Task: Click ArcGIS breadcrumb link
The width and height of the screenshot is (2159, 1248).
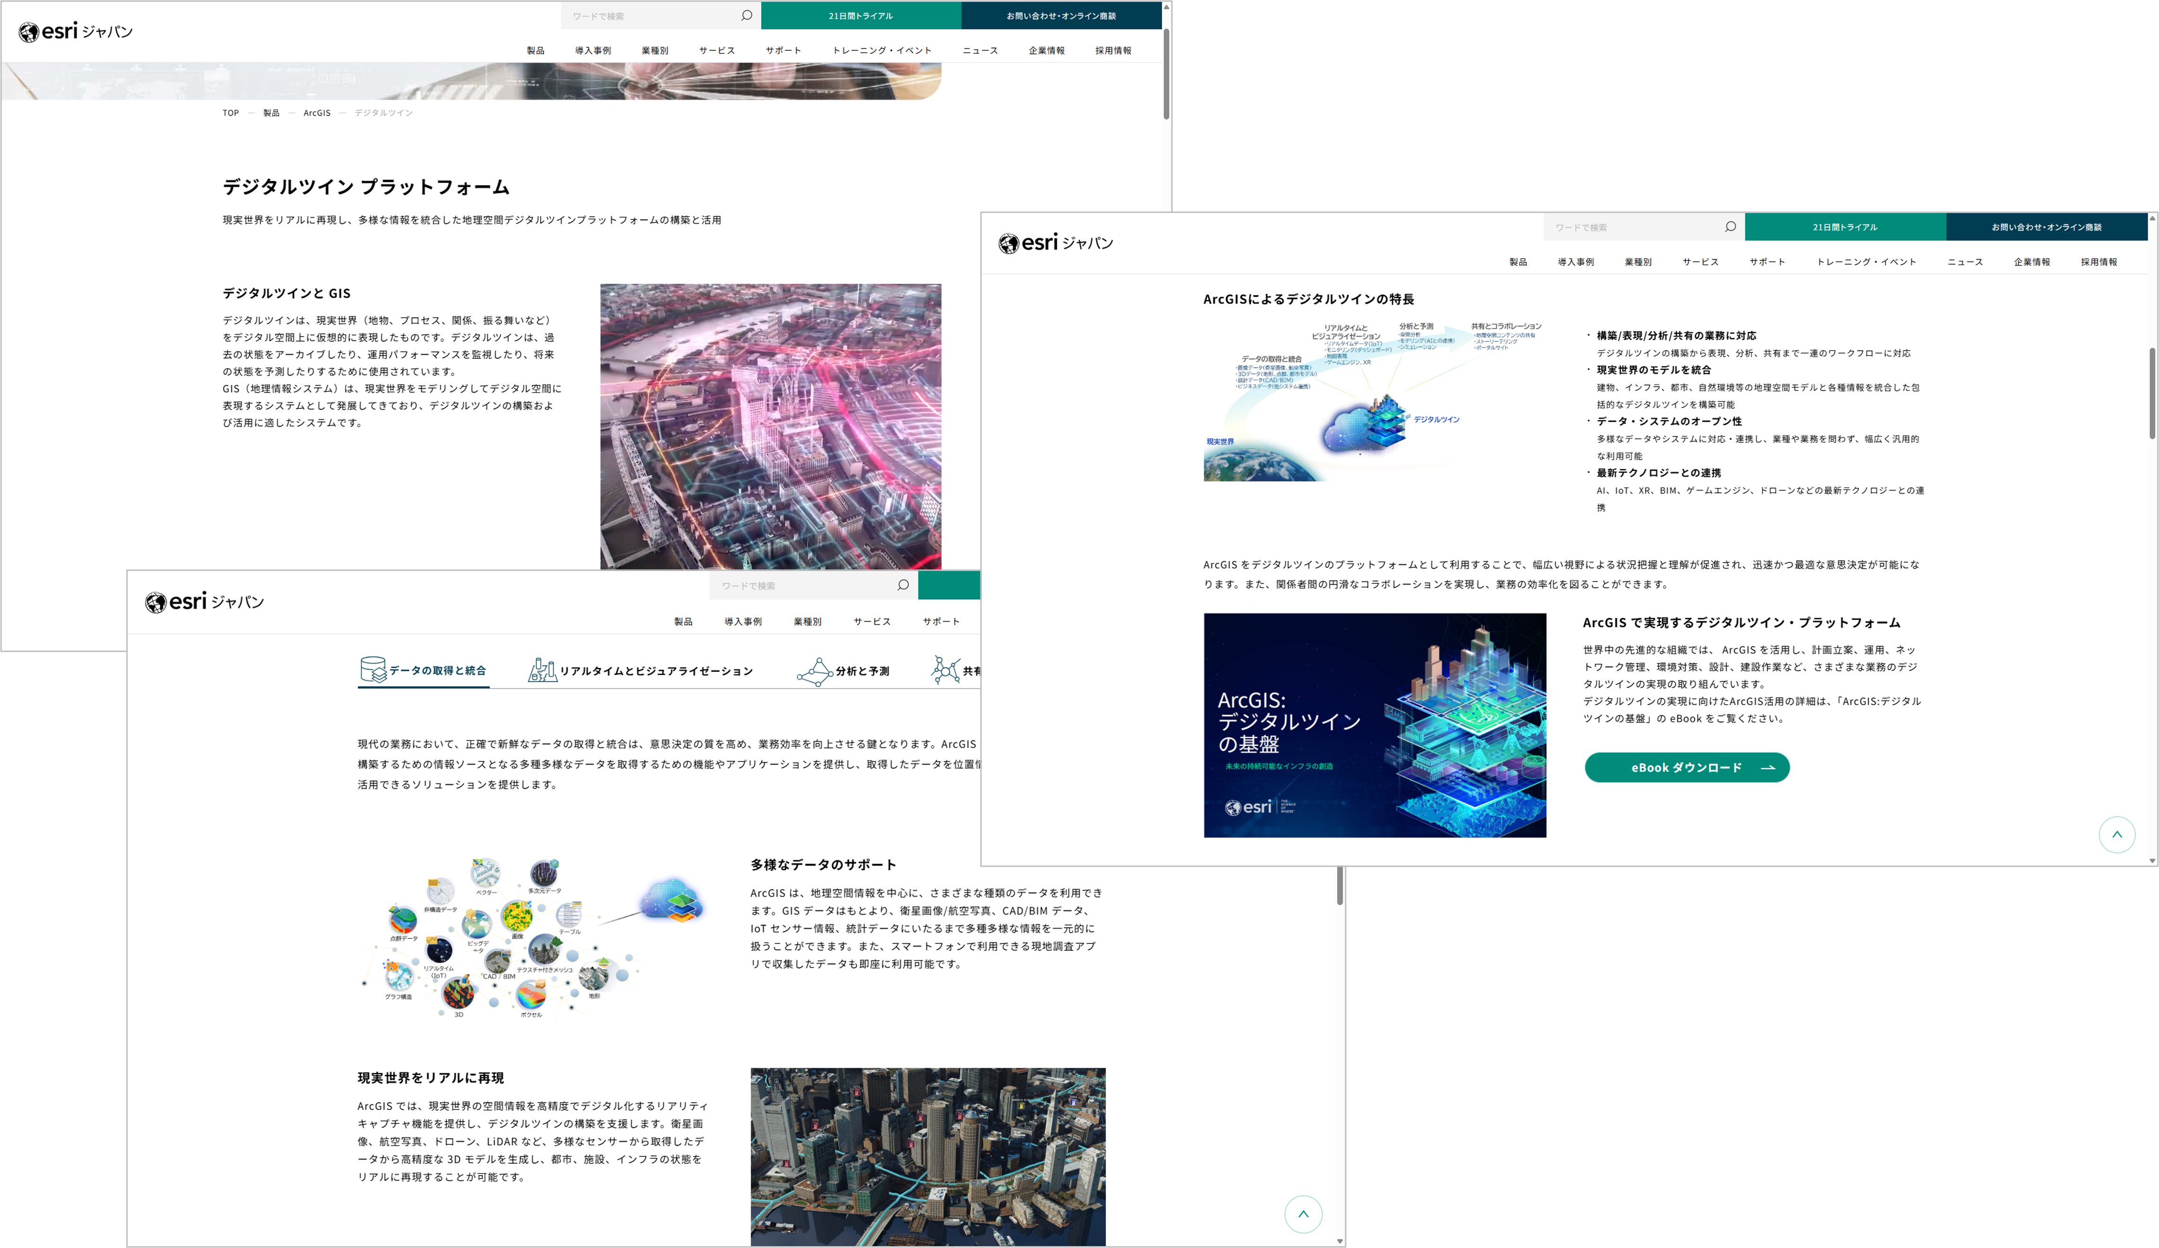Action: pyautogui.click(x=316, y=113)
